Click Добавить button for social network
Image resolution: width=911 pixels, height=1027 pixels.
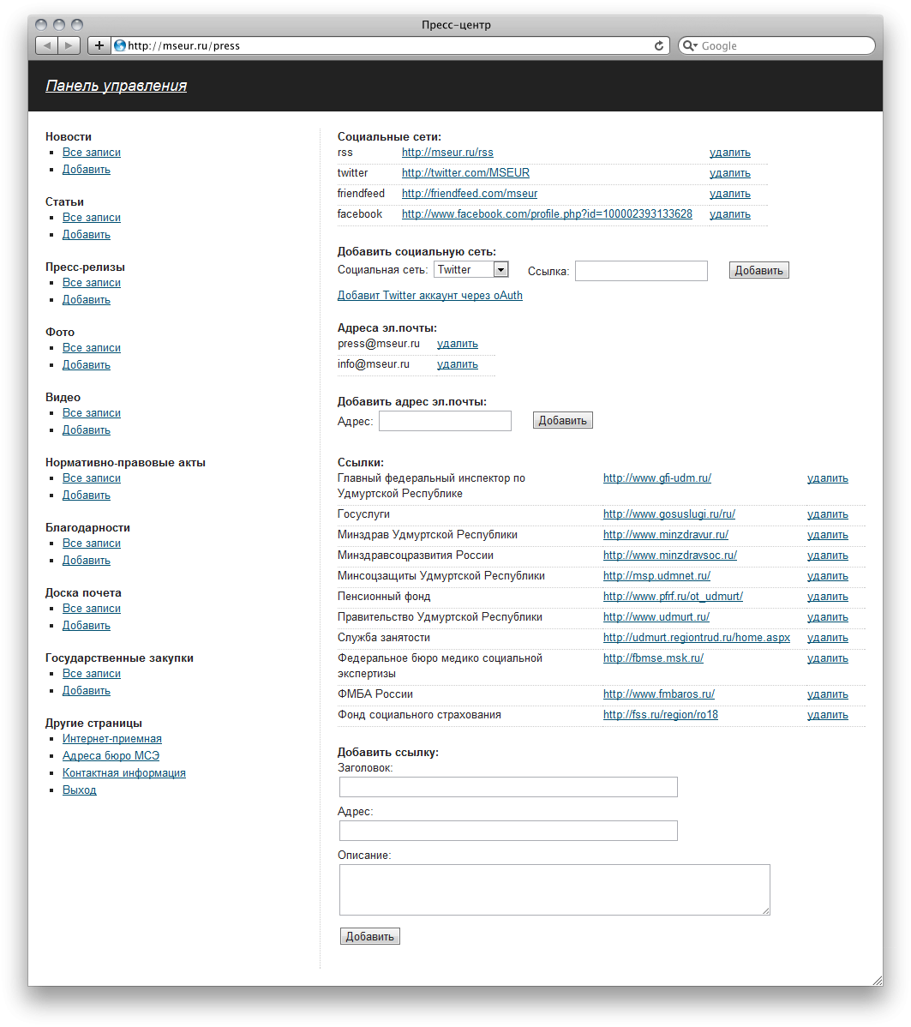tap(758, 271)
